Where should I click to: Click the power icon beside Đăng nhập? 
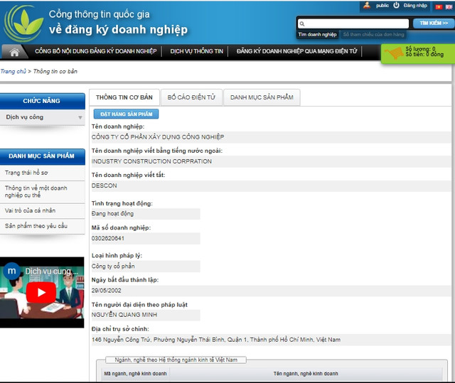pos(397,6)
